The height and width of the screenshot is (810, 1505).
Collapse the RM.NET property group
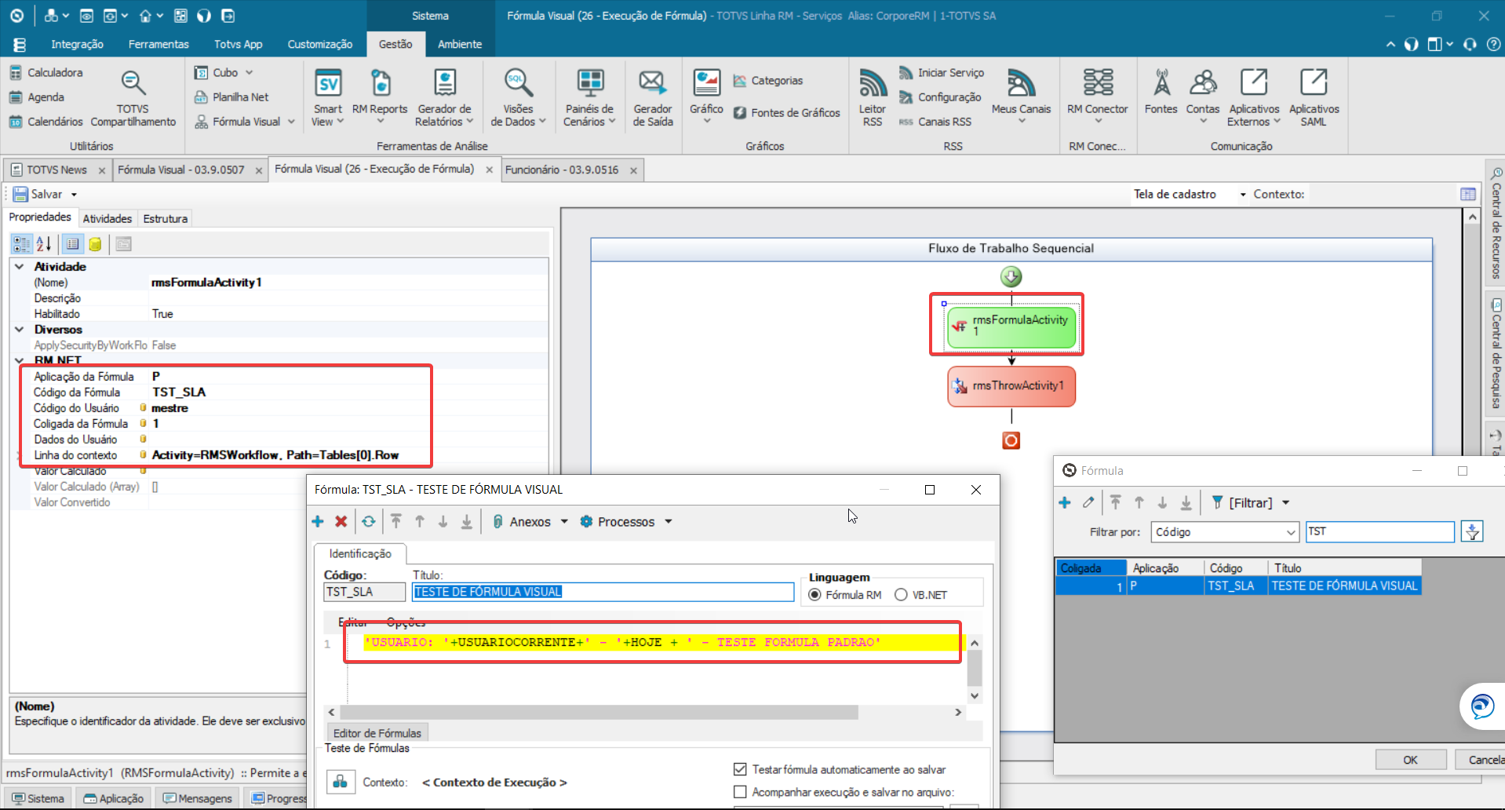20,360
